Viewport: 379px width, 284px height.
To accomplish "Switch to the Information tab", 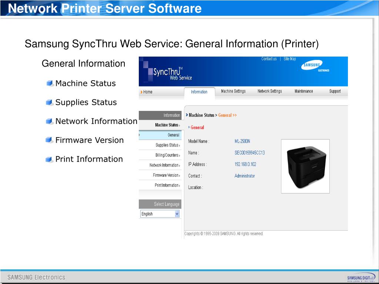I will pos(199,92).
